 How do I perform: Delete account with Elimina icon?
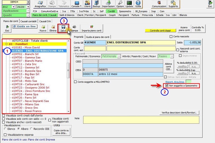click(53, 28)
